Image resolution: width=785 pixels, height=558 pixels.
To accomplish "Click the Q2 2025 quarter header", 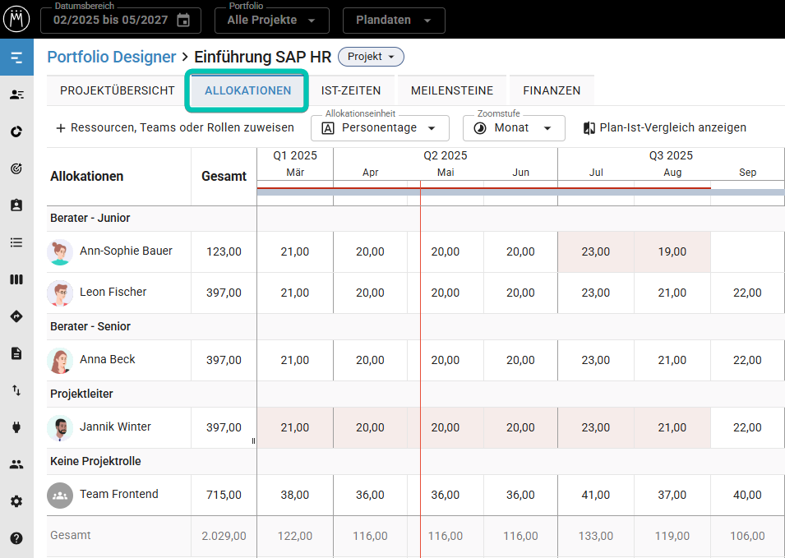I will (x=446, y=155).
